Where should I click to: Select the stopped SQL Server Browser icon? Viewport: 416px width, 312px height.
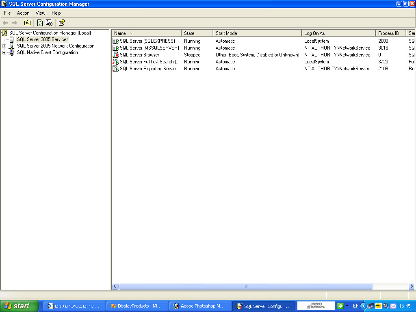point(115,55)
